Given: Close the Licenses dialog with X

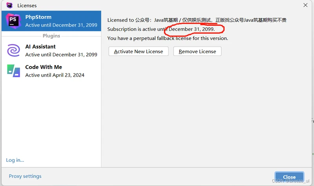Looking at the screenshot, I should (x=305, y=5).
